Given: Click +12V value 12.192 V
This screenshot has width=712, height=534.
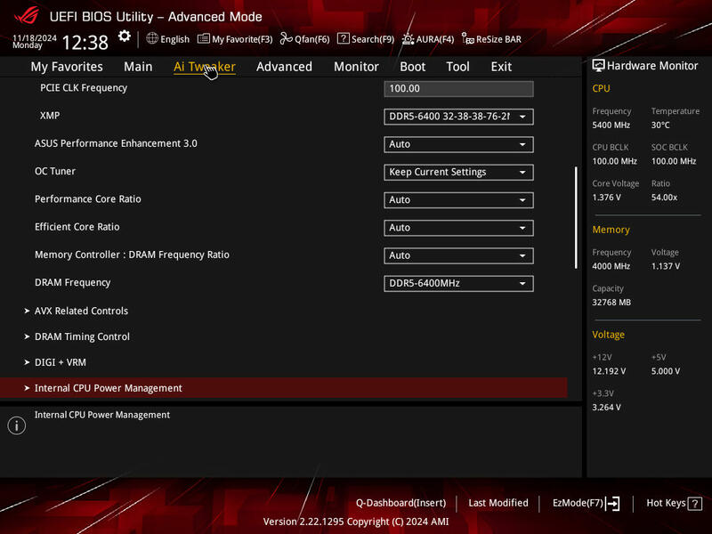Looking at the screenshot, I should click(x=609, y=371).
